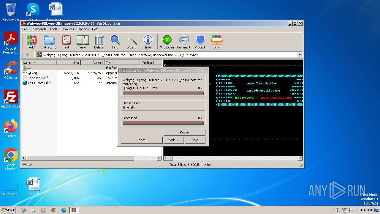Click the Edge taskbar icon
Viewport: 380px width, 214px height.
[x=64, y=210]
